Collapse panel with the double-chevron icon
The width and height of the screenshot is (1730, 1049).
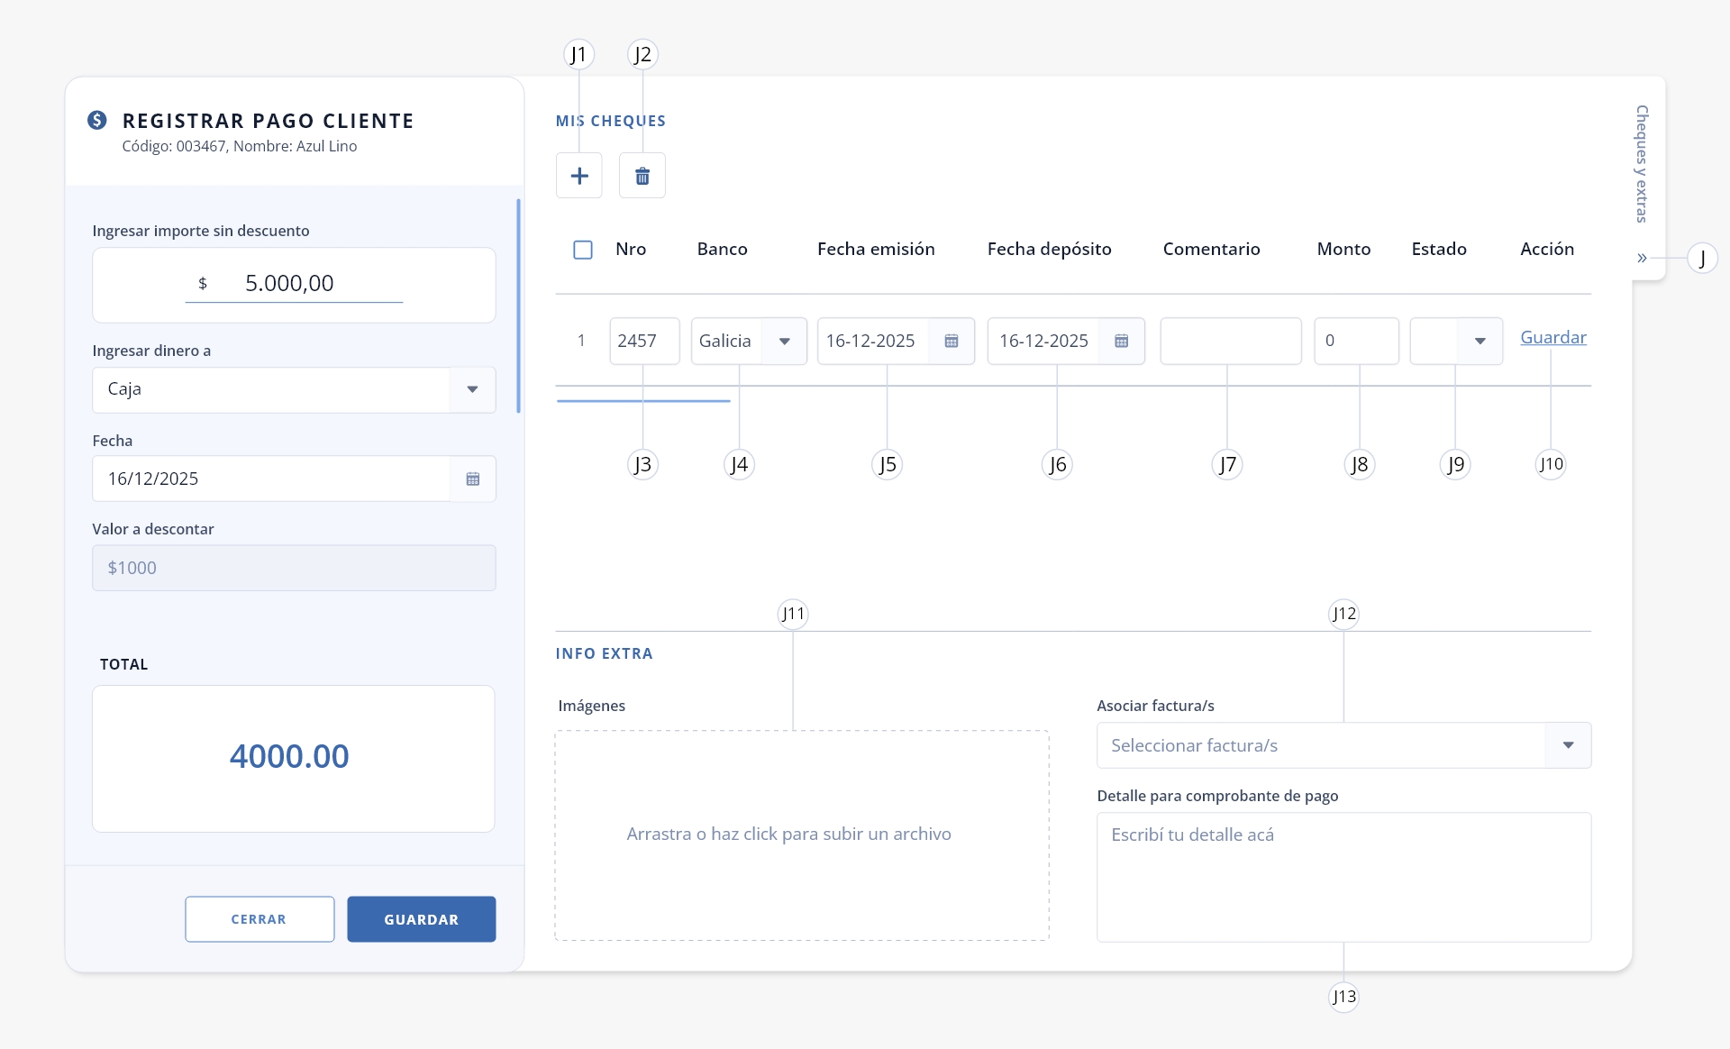[1642, 258]
